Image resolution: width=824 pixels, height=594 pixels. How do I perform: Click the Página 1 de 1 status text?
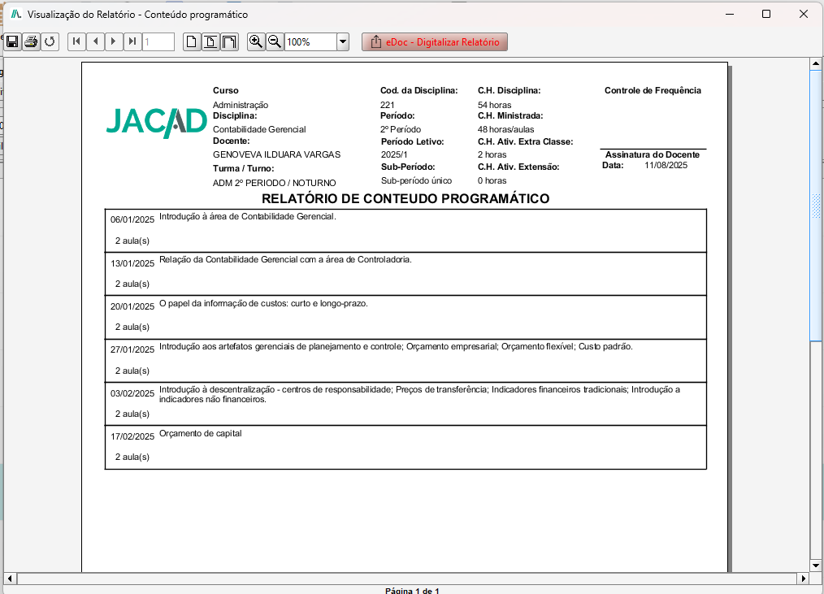pyautogui.click(x=412, y=590)
